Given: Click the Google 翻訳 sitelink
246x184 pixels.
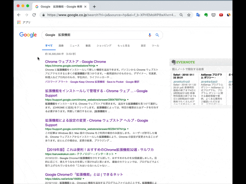Looking at the screenshot, I should pos(132,82).
